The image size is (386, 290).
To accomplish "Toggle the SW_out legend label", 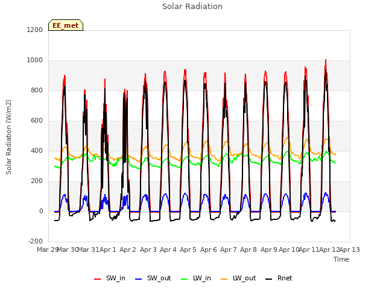I will tap(159, 278).
